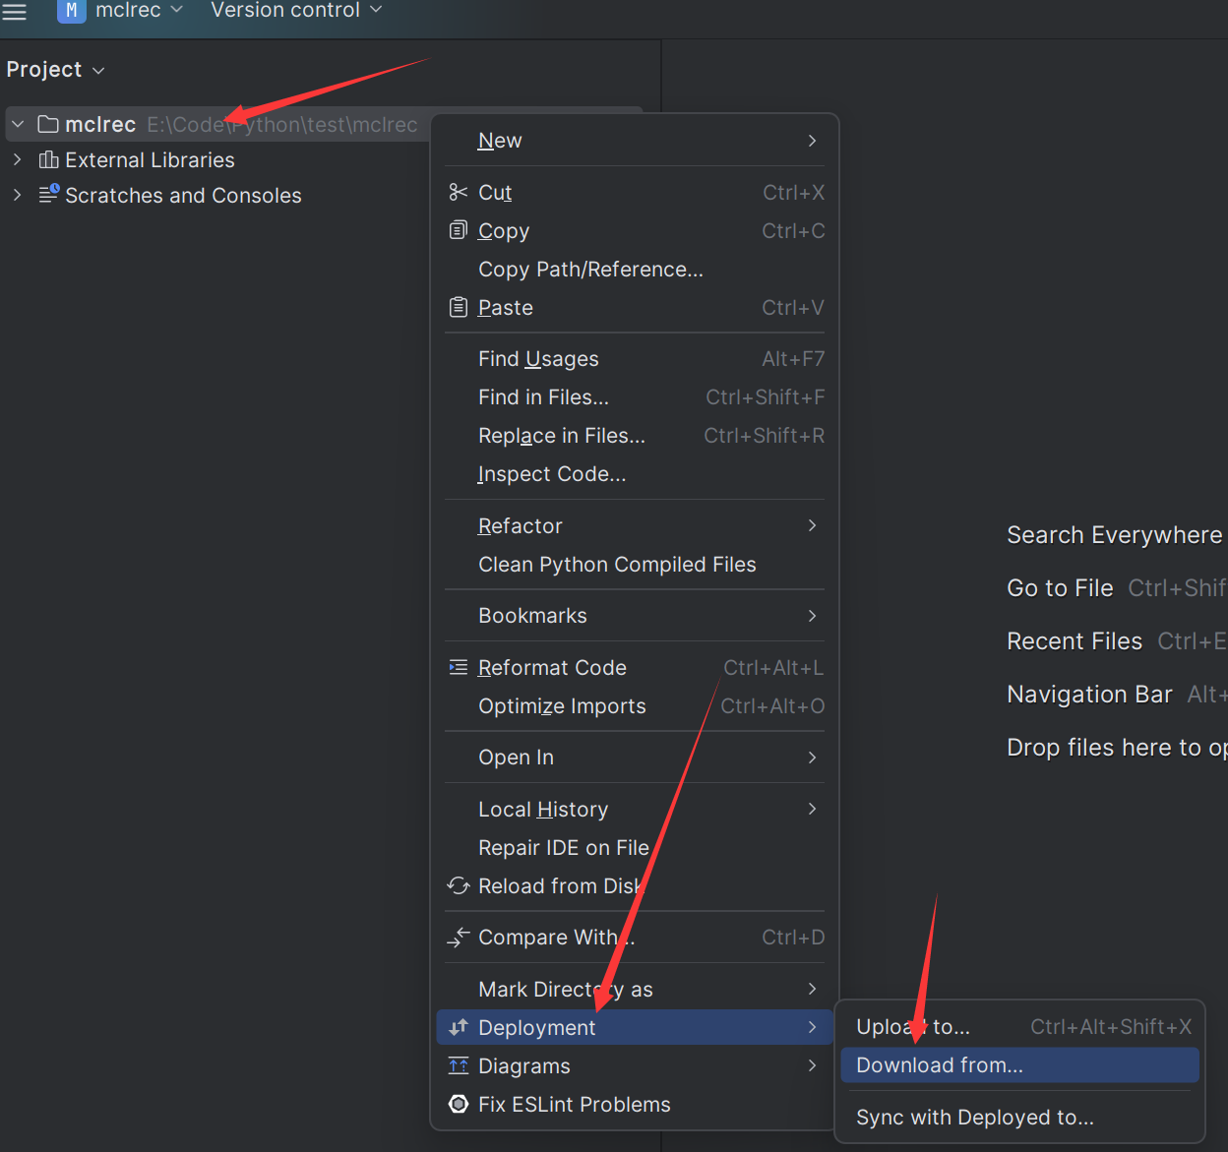The height and width of the screenshot is (1152, 1228).
Task: Click the New submenu arrow
Action: click(812, 141)
